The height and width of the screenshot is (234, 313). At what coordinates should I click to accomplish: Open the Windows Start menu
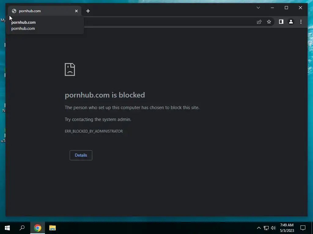coord(7,228)
